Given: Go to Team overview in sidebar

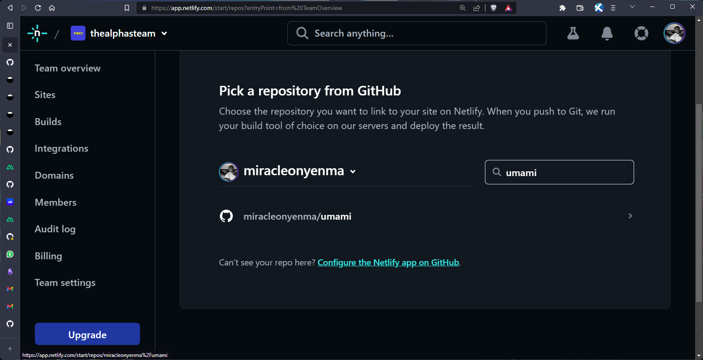Looking at the screenshot, I should click(68, 68).
